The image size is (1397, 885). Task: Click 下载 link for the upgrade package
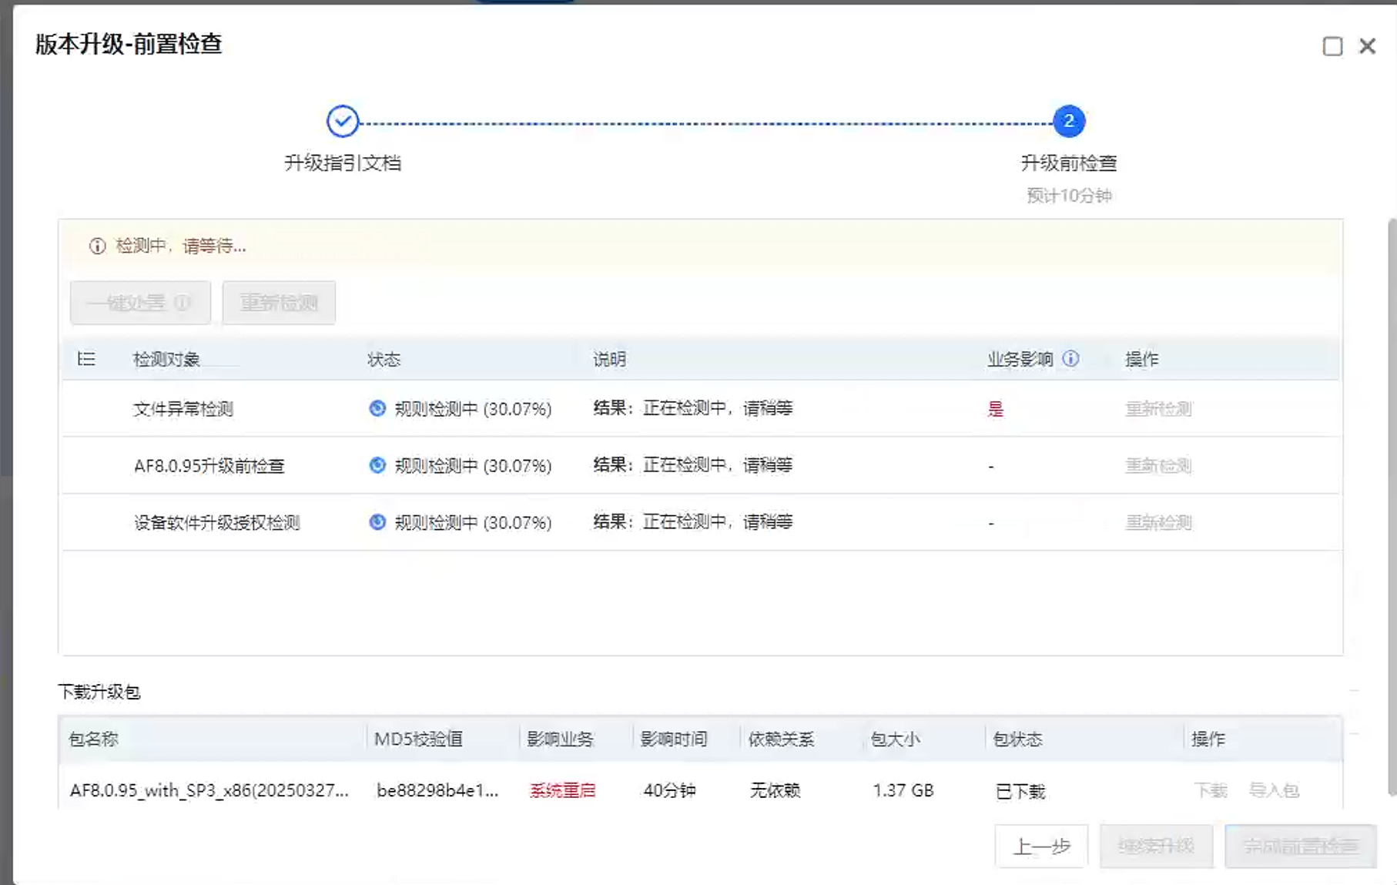click(x=1211, y=790)
